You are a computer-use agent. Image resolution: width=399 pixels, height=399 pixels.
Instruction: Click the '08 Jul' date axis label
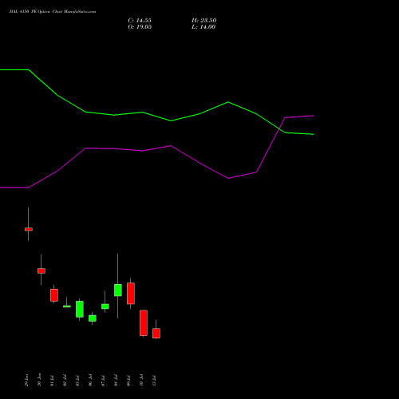(116, 381)
